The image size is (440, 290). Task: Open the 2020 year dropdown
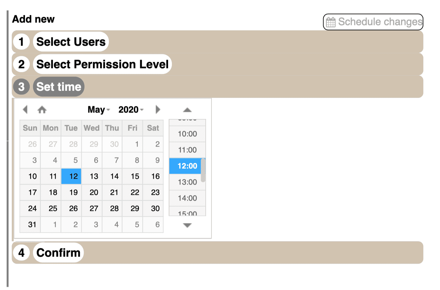(131, 110)
